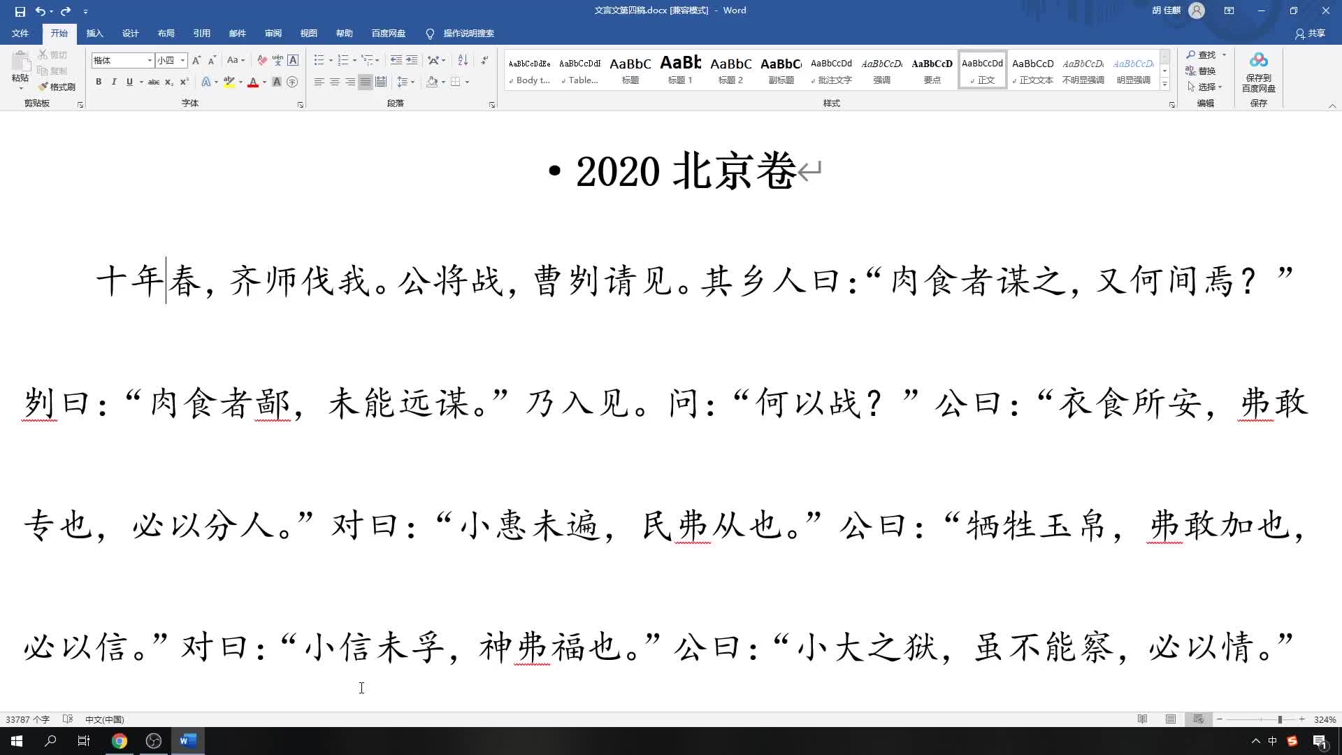Click the Undo arrow icon
The height and width of the screenshot is (755, 1342).
click(x=41, y=11)
